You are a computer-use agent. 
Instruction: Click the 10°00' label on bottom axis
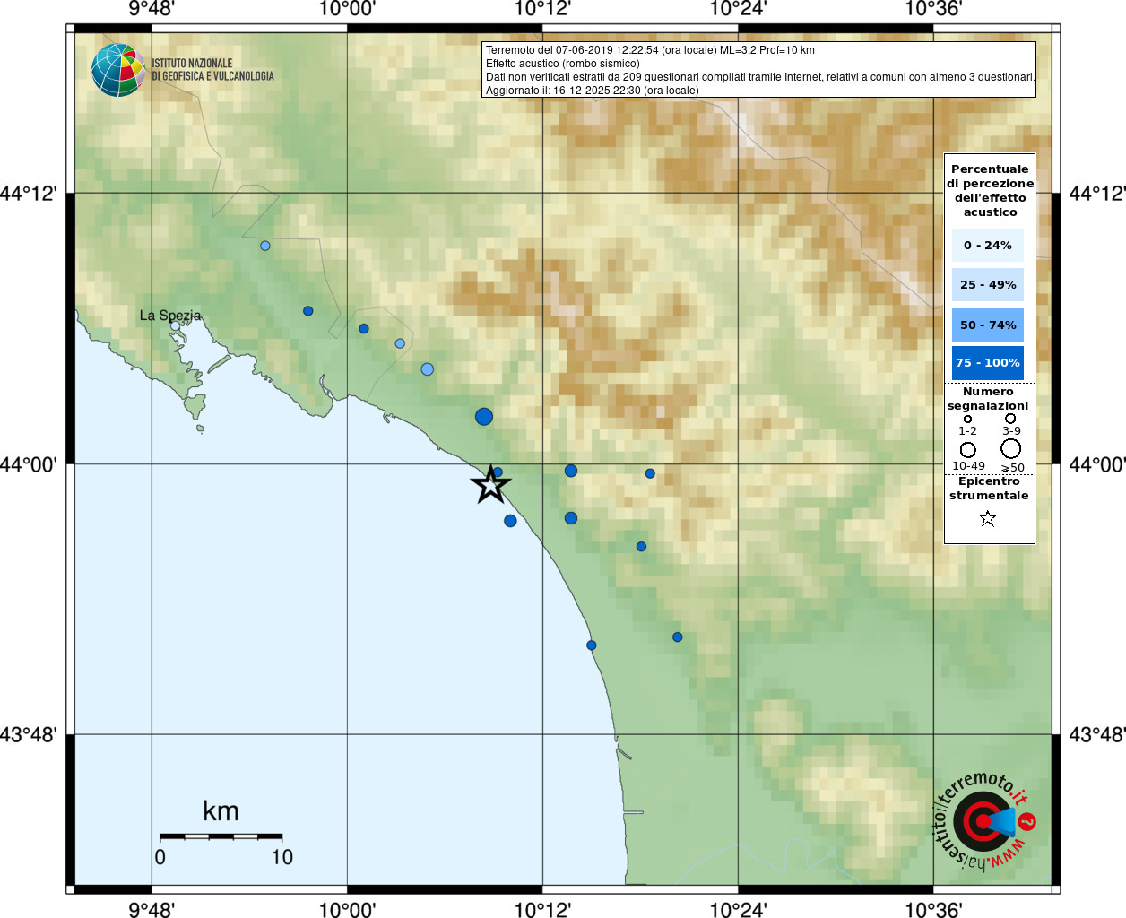pyautogui.click(x=347, y=910)
